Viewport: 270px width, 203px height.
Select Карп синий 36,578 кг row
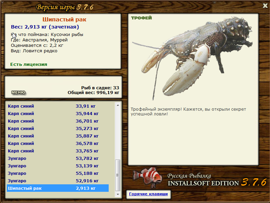tap(58, 144)
